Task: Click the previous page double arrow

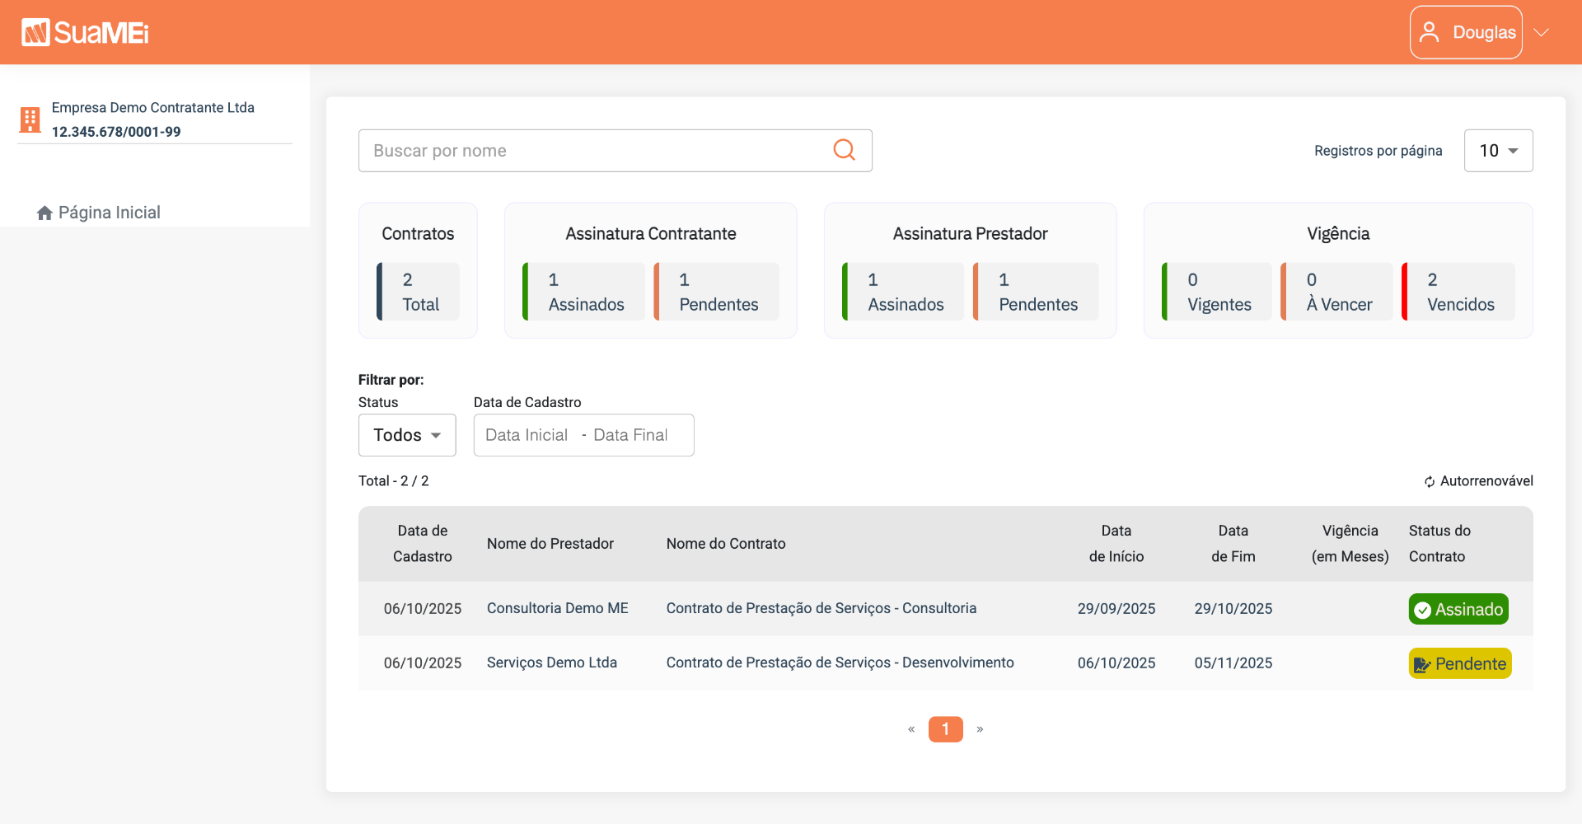Action: pos(911,729)
